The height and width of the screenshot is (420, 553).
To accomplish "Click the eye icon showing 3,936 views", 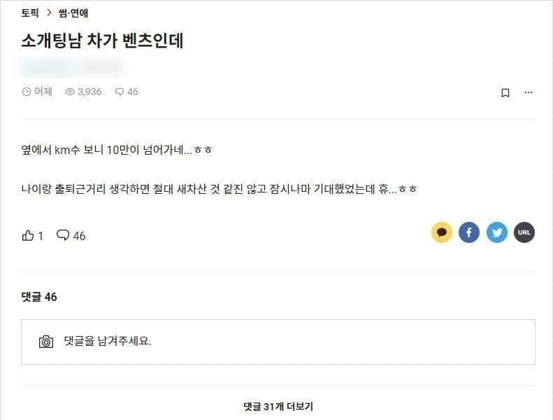I will click(69, 92).
